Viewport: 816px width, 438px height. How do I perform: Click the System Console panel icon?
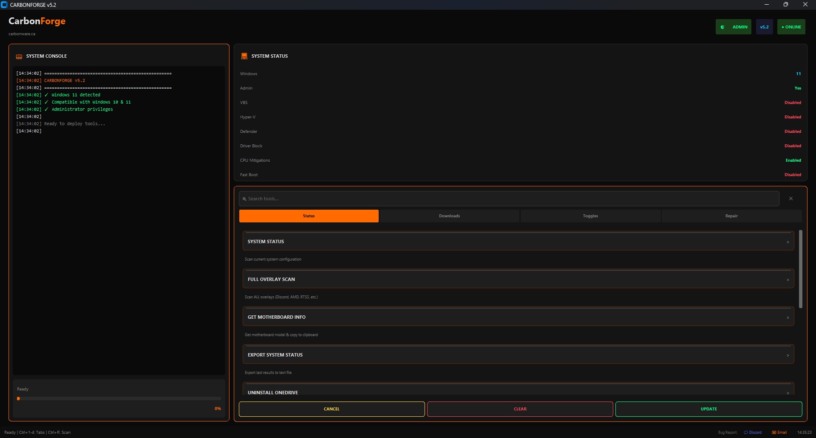(19, 56)
